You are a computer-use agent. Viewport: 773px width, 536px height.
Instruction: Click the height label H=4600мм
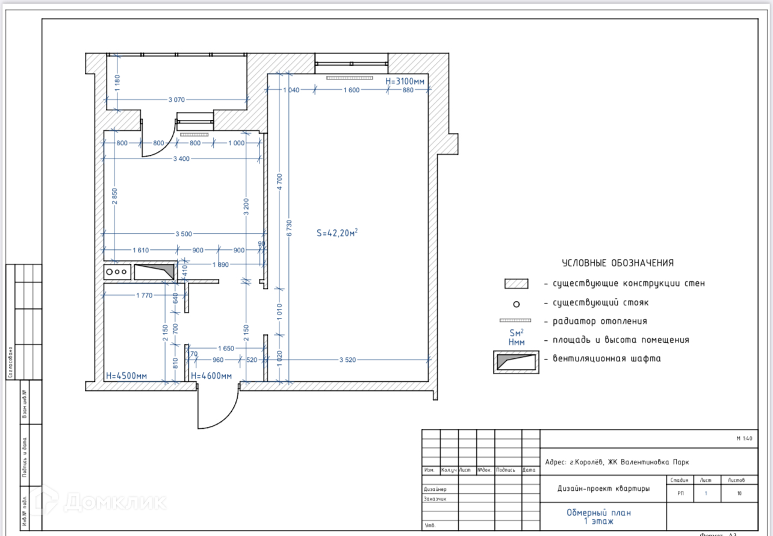[211, 376]
